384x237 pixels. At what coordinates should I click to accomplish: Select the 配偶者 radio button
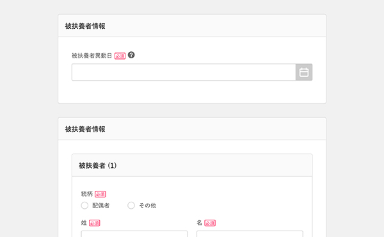click(x=84, y=206)
